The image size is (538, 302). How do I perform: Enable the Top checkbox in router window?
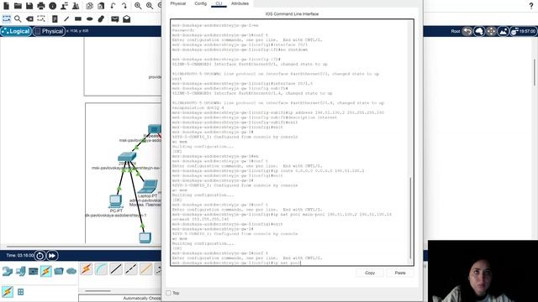click(x=168, y=293)
